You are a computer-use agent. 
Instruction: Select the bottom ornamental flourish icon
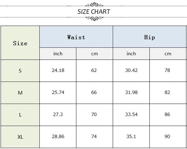coord(94,18)
